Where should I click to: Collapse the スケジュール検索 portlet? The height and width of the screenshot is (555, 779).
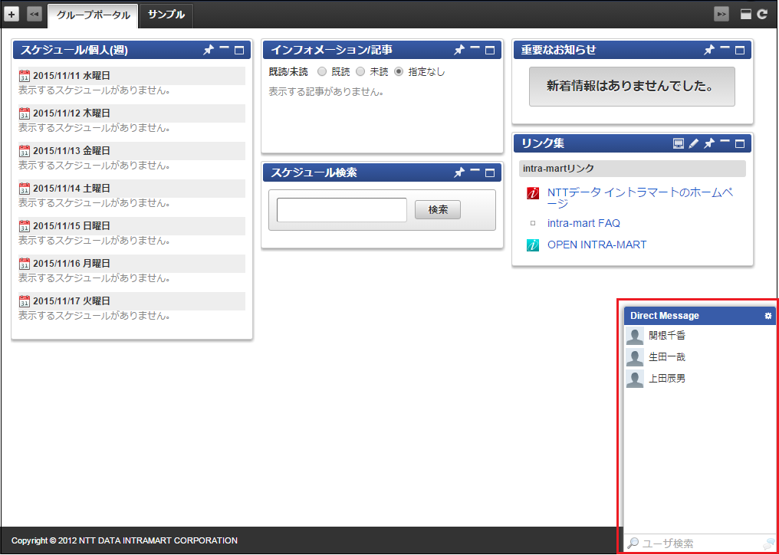(475, 171)
